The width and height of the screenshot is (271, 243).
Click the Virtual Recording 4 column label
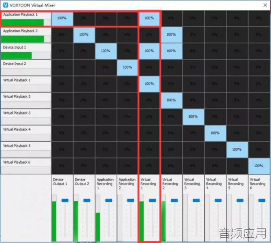pos(214,184)
